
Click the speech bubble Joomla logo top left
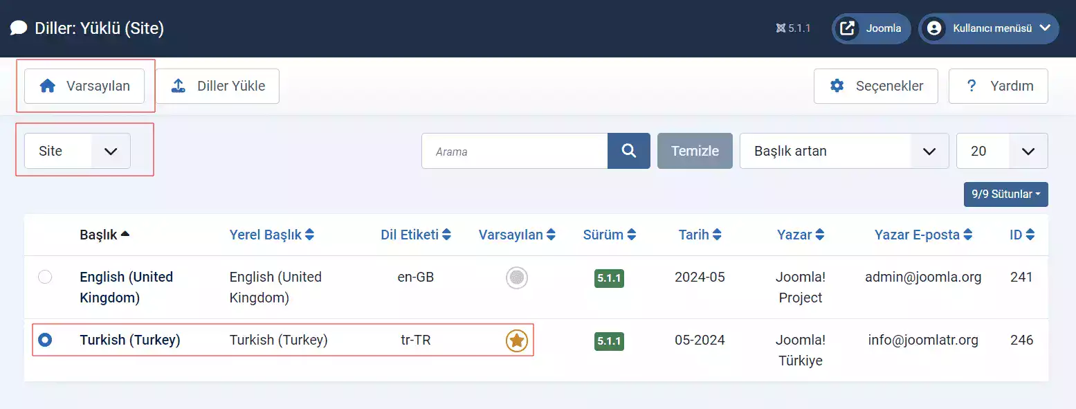pos(18,28)
